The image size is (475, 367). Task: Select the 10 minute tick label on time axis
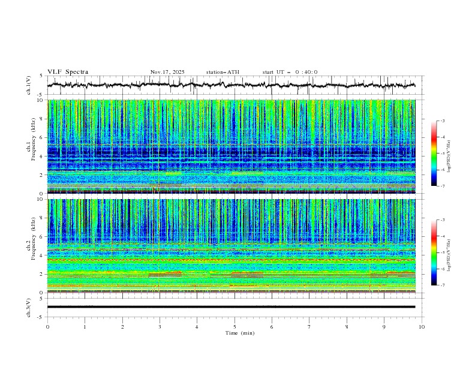pyautogui.click(x=422, y=327)
